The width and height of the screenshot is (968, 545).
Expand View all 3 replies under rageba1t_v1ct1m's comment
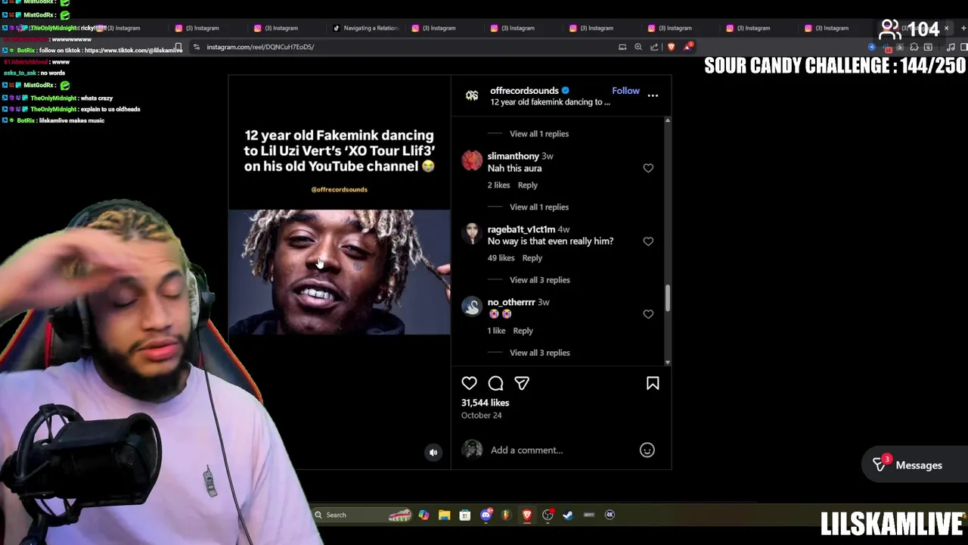tap(540, 280)
